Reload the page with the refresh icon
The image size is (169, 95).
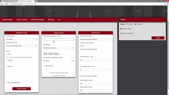click(x=7, y=4)
